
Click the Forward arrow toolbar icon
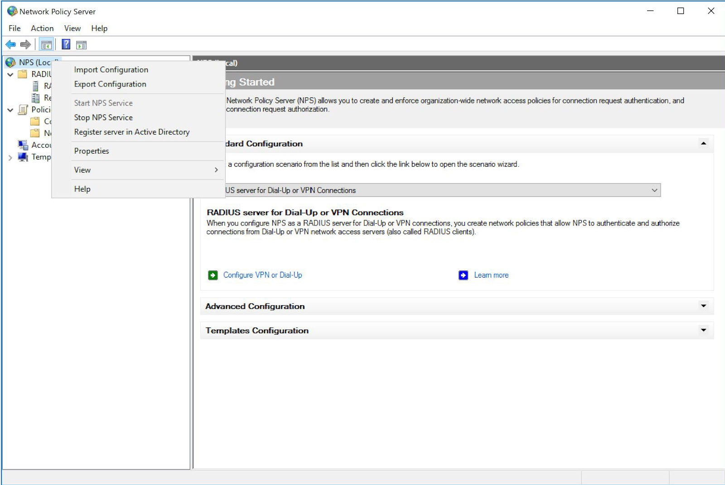(25, 44)
